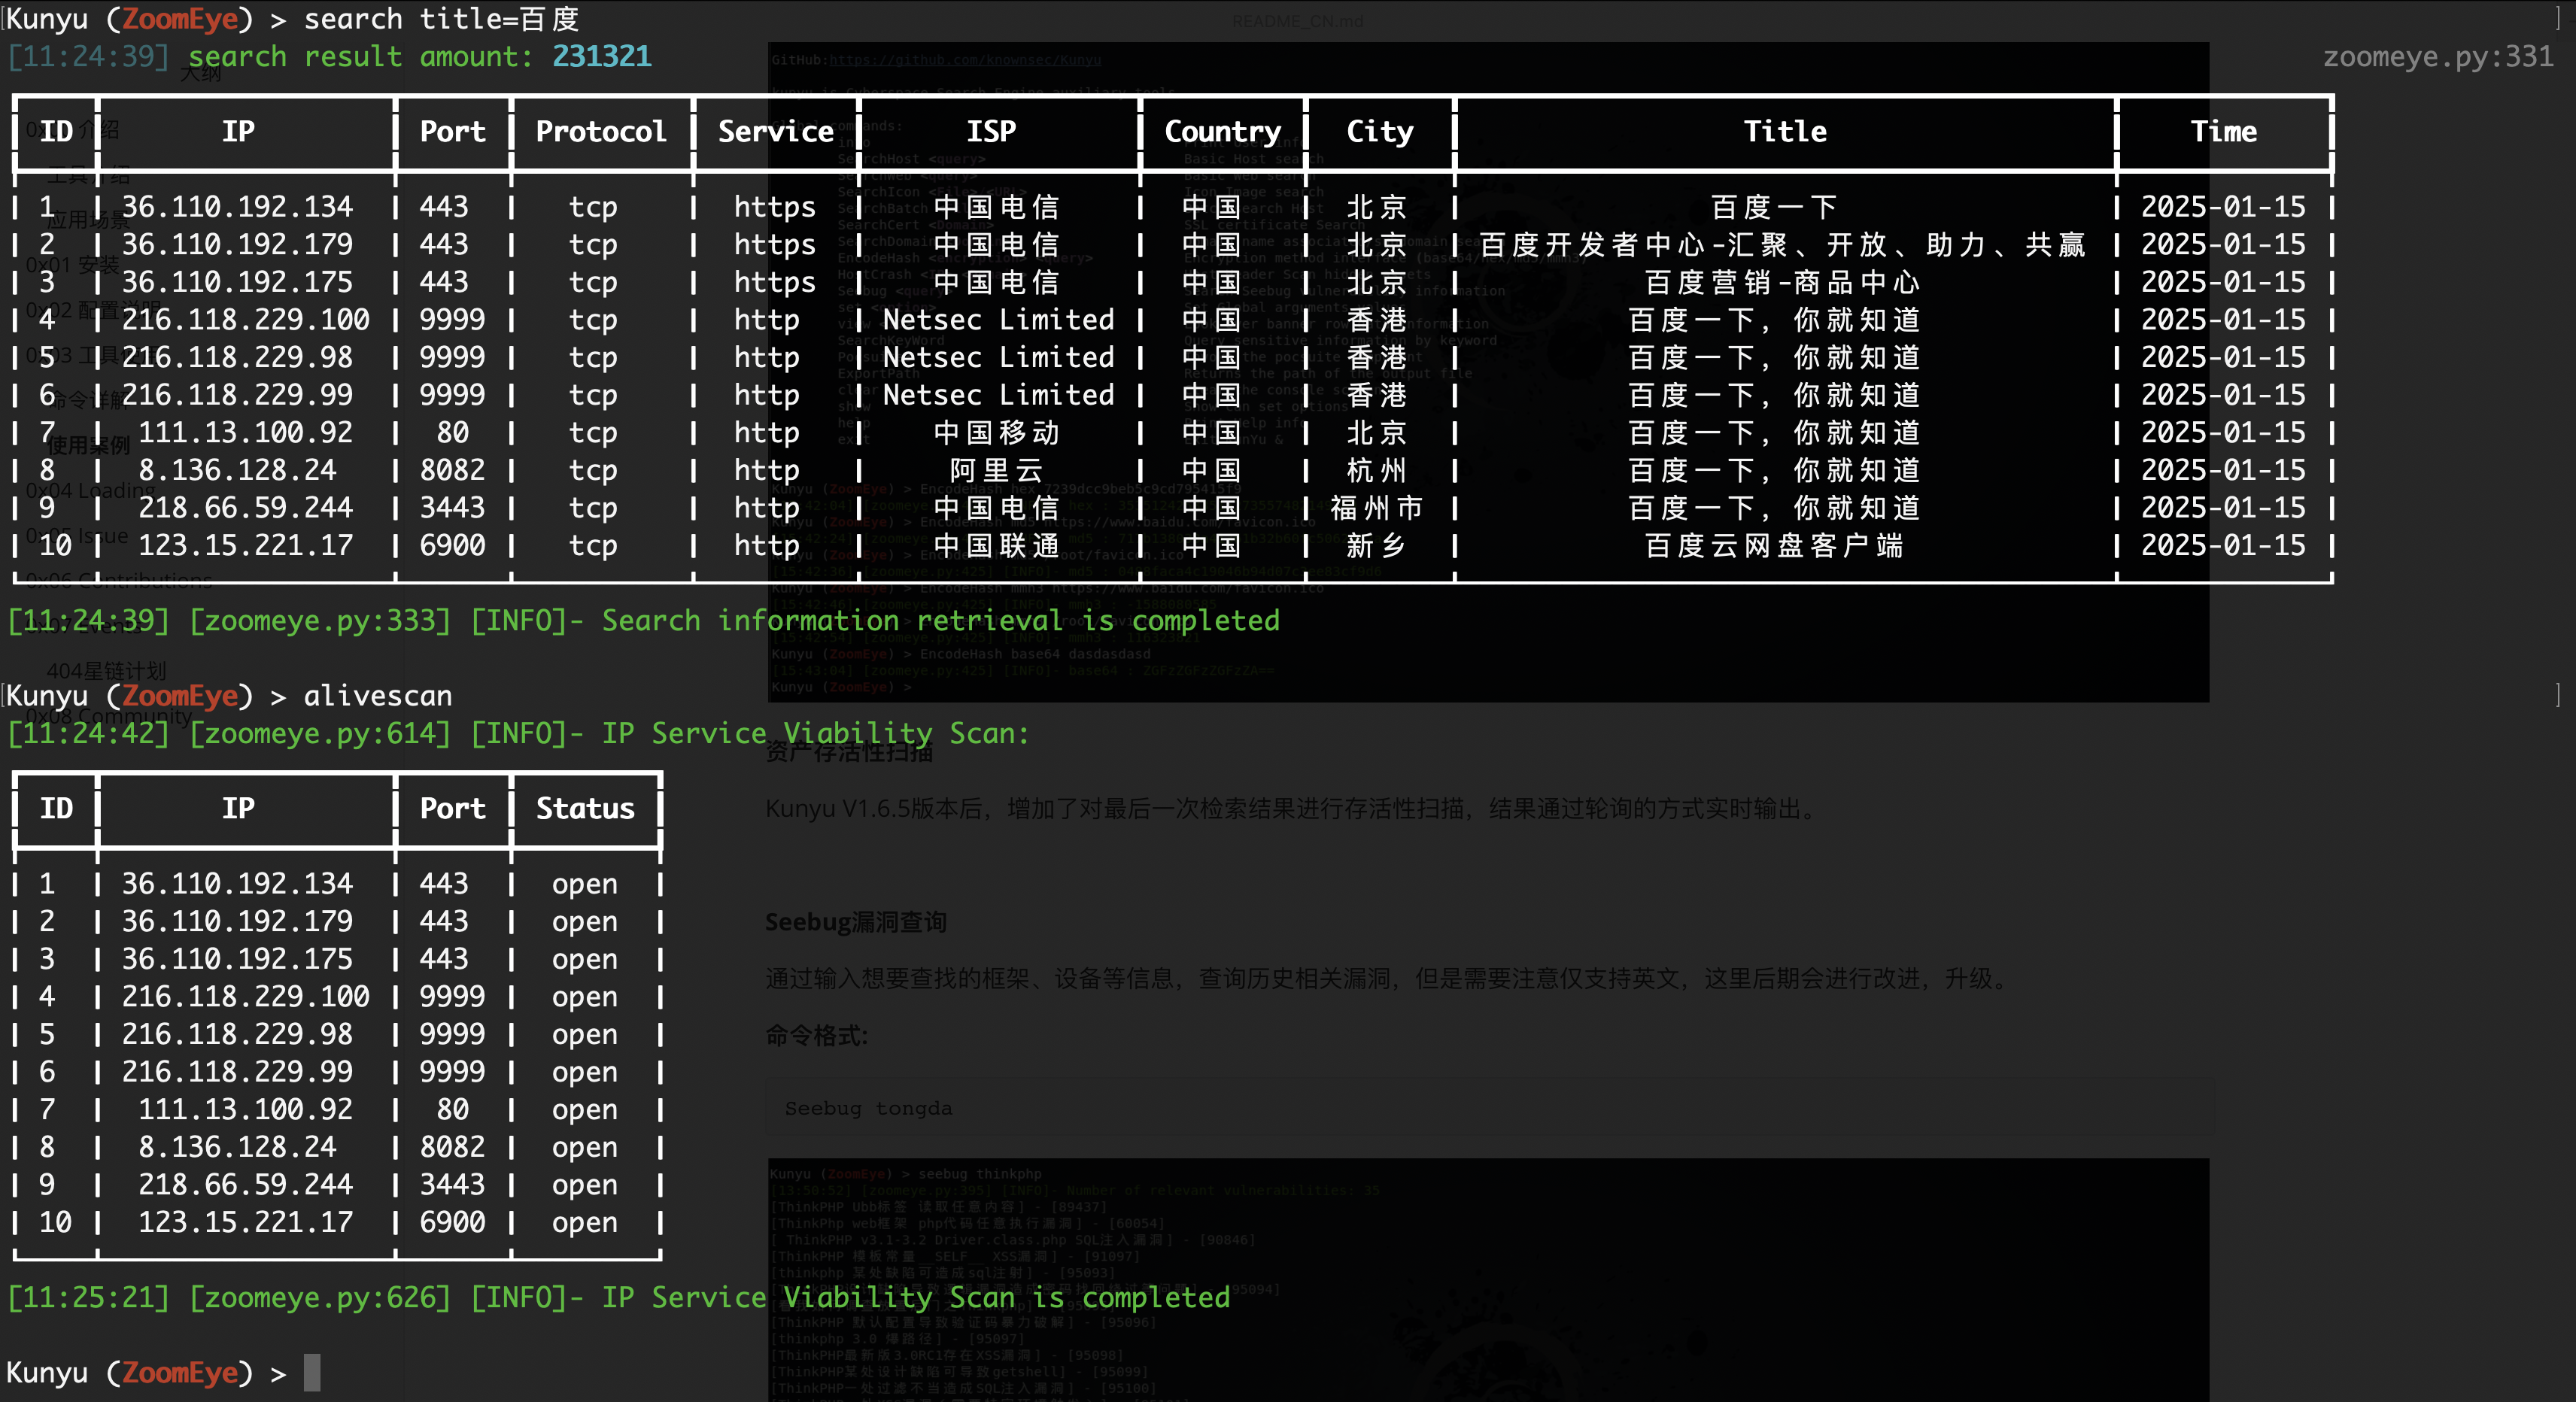Click the city cell '杭州'
Image resolution: width=2576 pixels, height=1402 pixels.
click(x=1377, y=470)
